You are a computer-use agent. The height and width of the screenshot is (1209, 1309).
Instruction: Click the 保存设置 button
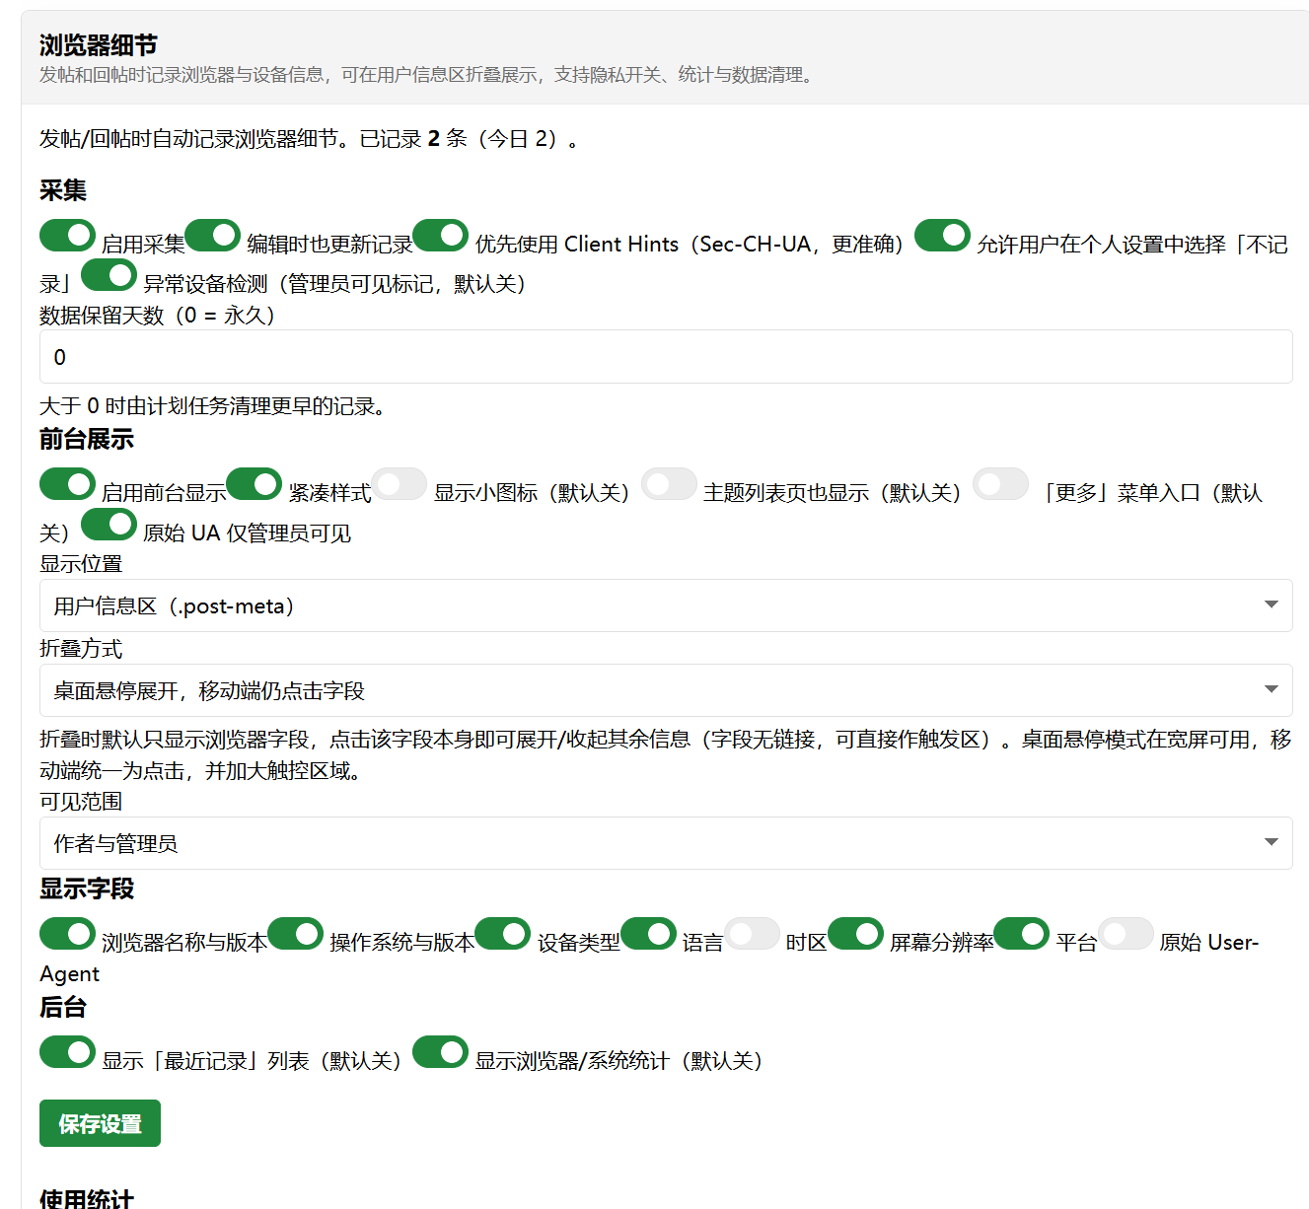click(x=100, y=1123)
